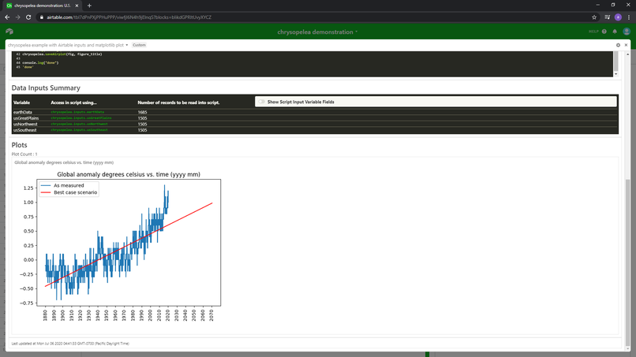The height and width of the screenshot is (357, 636).
Task: Click the plot caption above the chart
Action: coord(64,162)
